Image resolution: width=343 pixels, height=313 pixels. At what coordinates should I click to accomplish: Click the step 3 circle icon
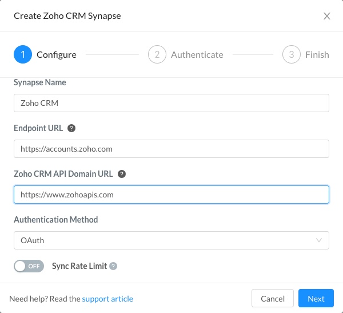(x=291, y=55)
